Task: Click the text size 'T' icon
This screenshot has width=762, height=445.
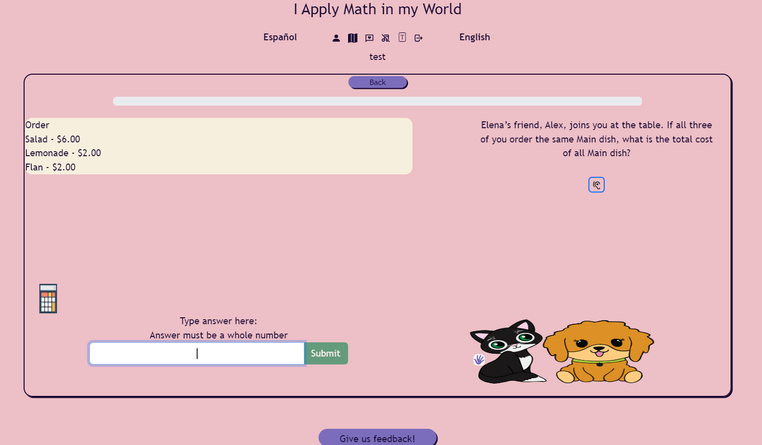Action: [402, 38]
